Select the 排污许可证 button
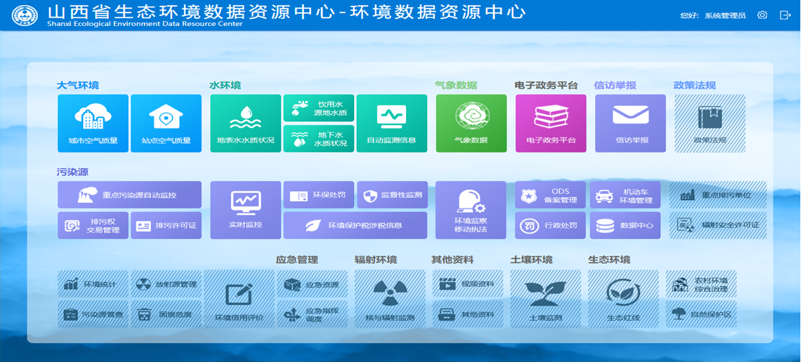This screenshot has width=805, height=362. [x=166, y=225]
